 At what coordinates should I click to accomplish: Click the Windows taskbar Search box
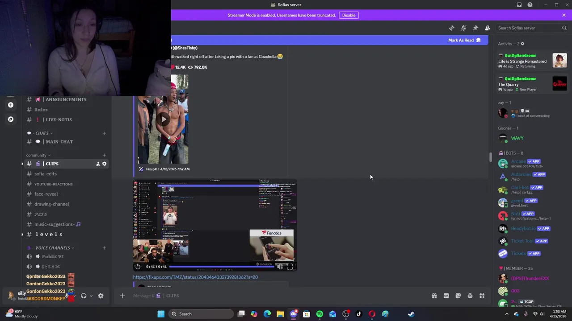[x=201, y=314]
